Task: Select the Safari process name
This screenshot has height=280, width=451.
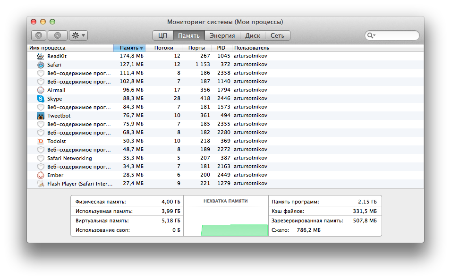Action: pyautogui.click(x=54, y=65)
